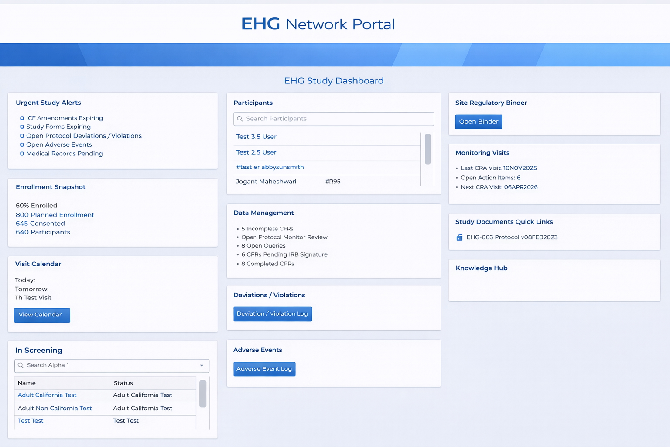Select participant Test 3.5 User

point(256,137)
